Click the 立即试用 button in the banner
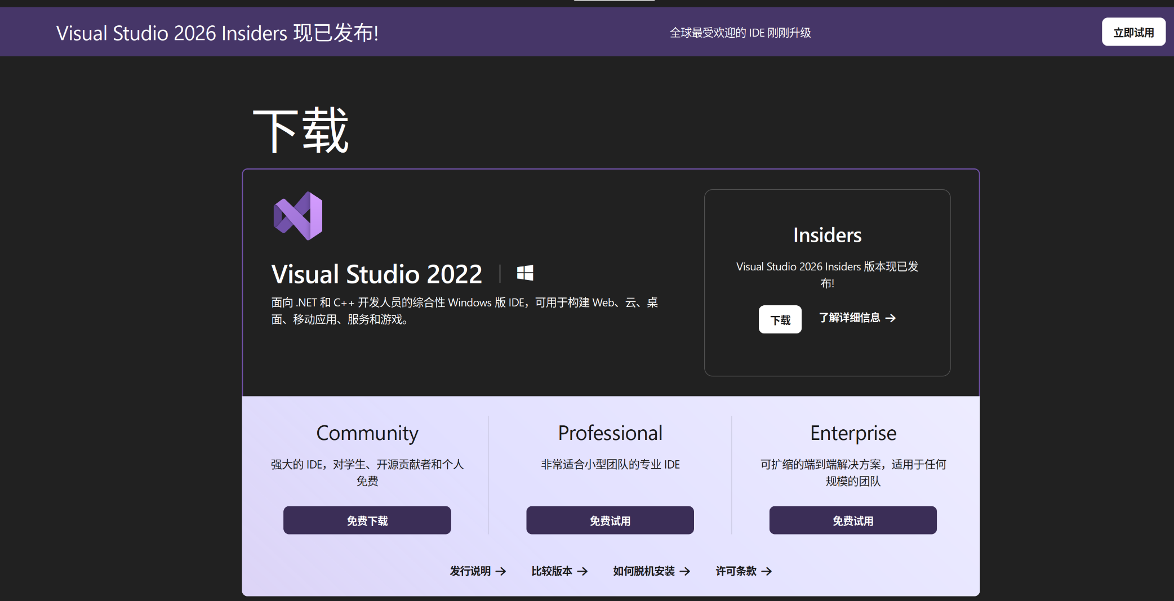 click(1133, 32)
